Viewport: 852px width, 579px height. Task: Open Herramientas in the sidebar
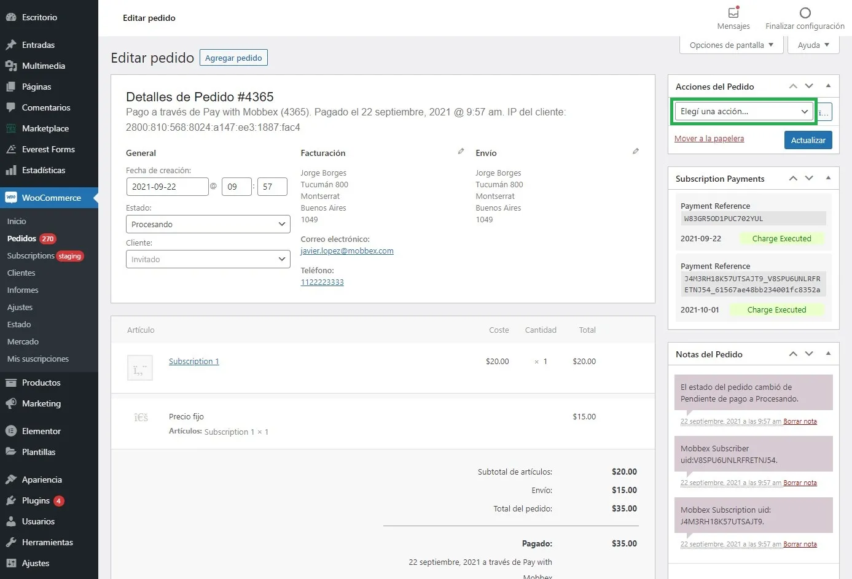tap(49, 542)
